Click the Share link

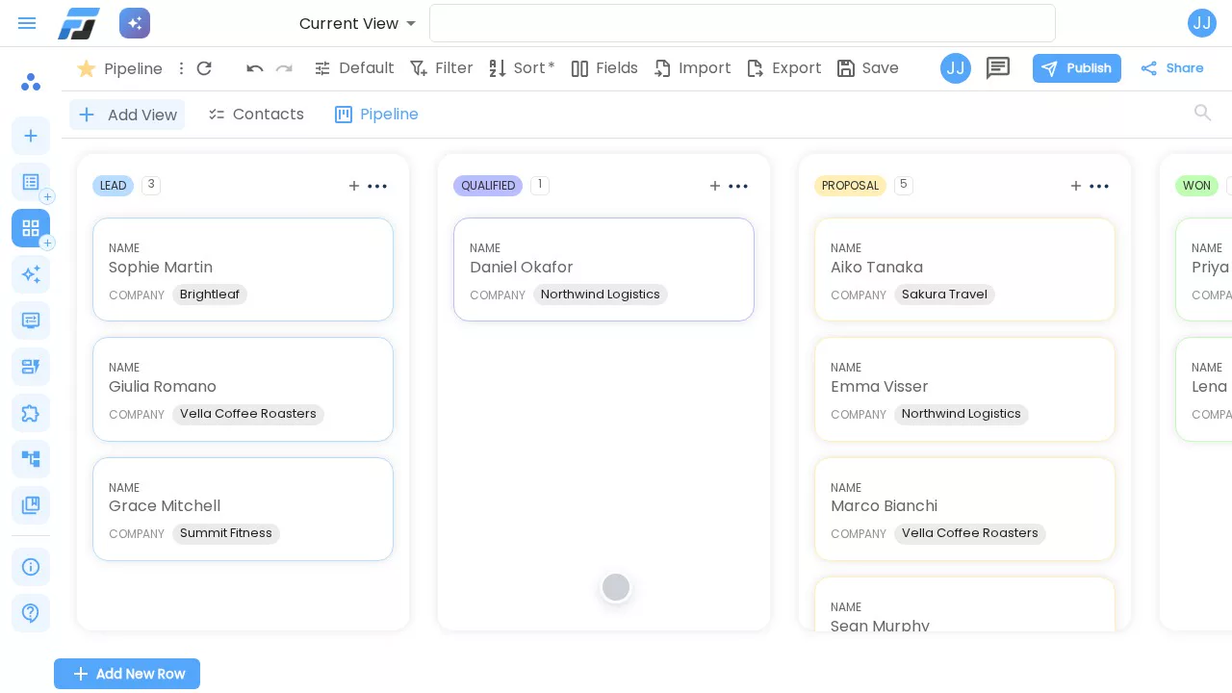point(1172,68)
